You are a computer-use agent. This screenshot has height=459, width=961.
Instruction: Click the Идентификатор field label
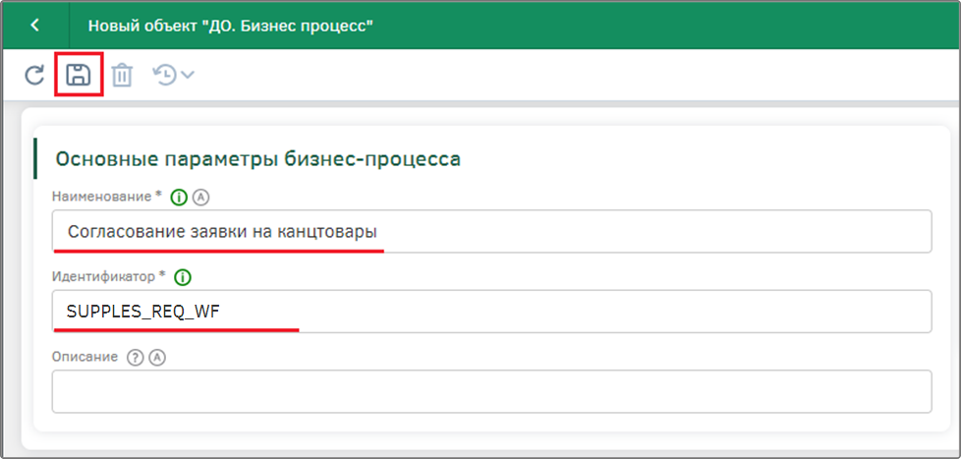pyautogui.click(x=109, y=276)
